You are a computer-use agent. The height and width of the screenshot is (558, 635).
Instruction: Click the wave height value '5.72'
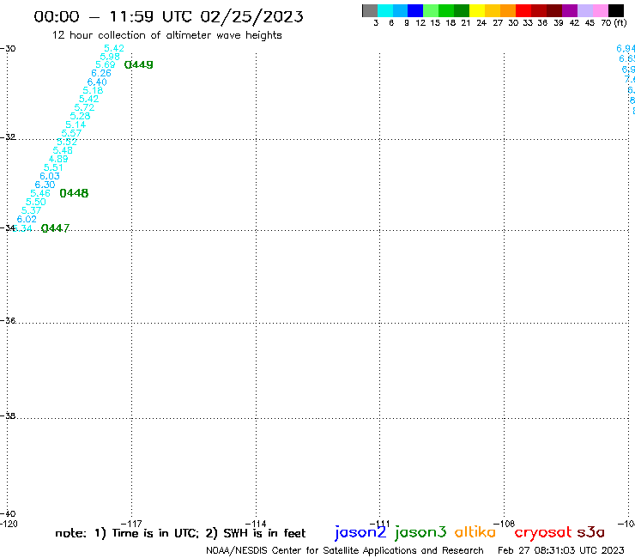point(84,107)
